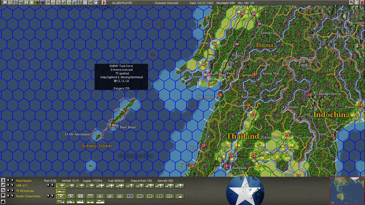This screenshot has height=205, width=365.
Task: Click the minimap in the bottom-right corner
Action: tap(347, 191)
